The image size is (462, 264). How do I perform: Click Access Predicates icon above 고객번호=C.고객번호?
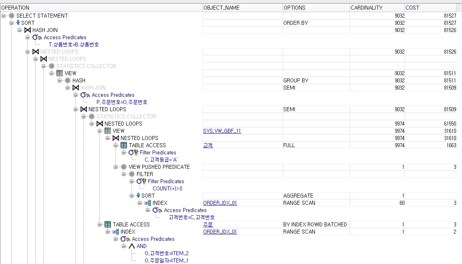pos(157,210)
